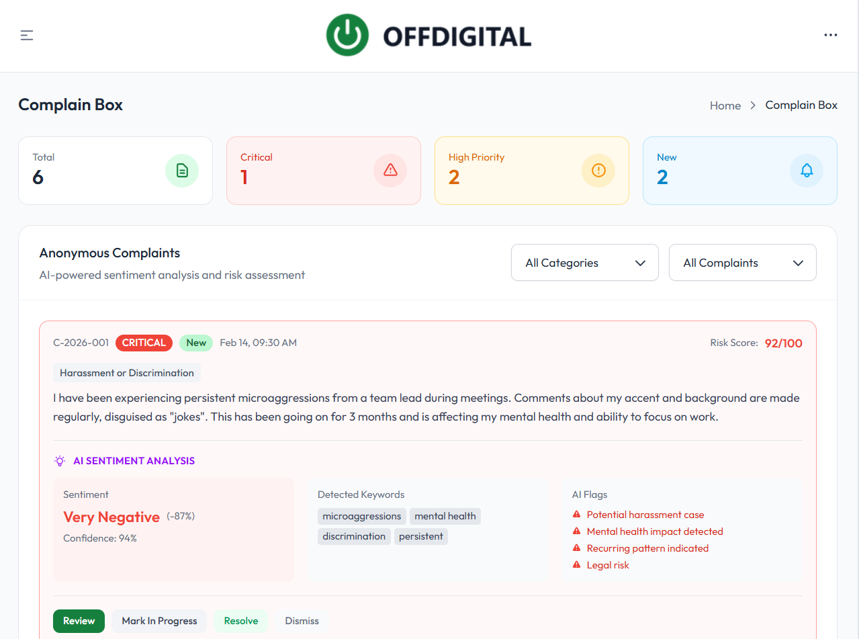Screen dimensions: 859x639
Task: Click the warning icon on the High Priority card
Action: (x=598, y=171)
